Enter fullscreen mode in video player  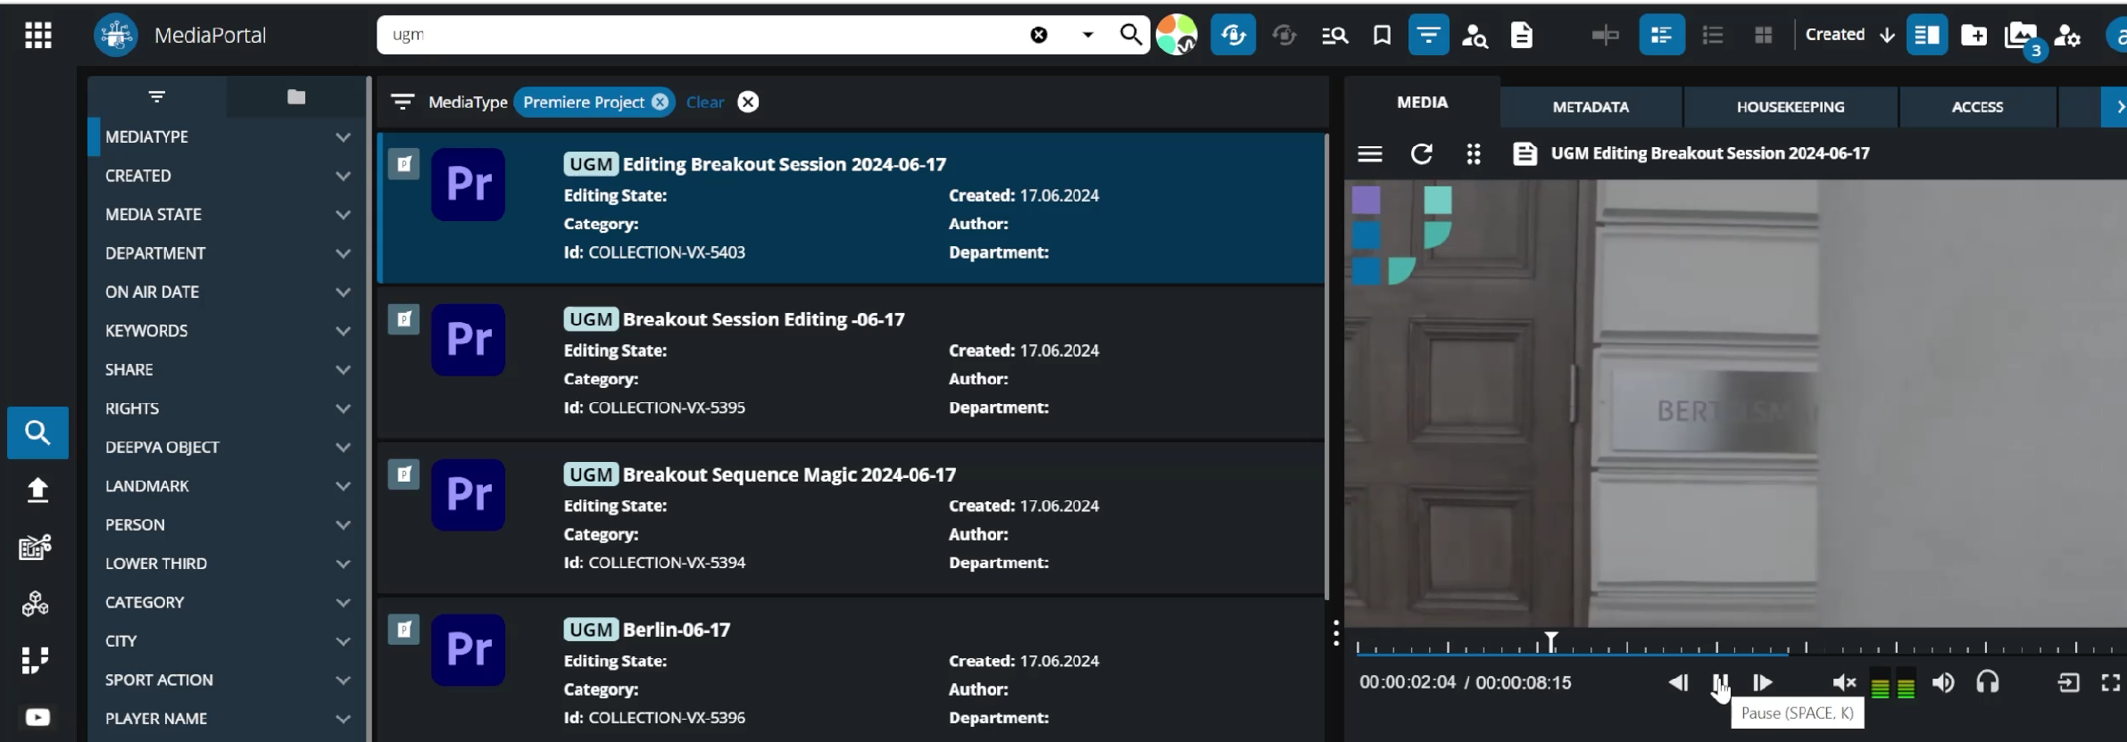pos(2110,682)
